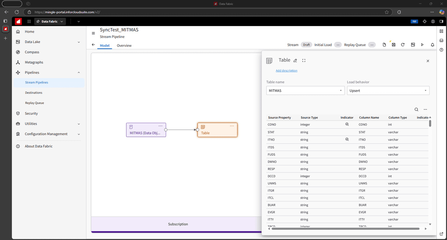
Task: Toggle the hamburger navigation menu
Action: tap(93, 33)
